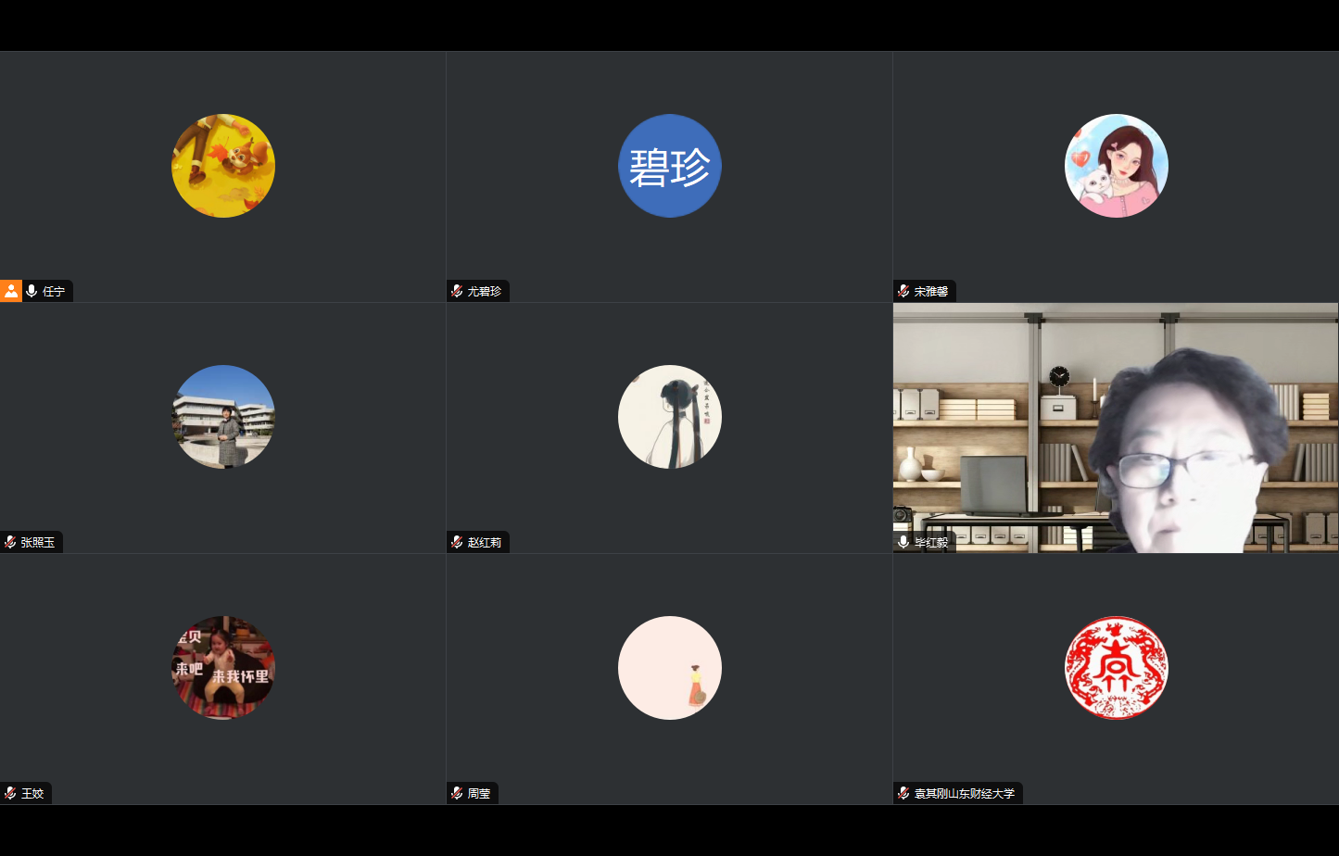Click the muted mic icon for 王姣
Screen dimensions: 1339x856
(x=10, y=793)
